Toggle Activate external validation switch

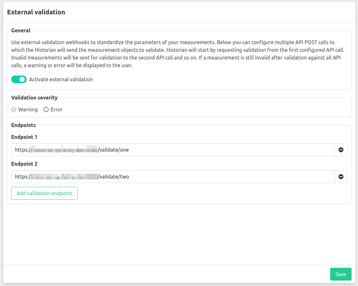click(x=19, y=79)
